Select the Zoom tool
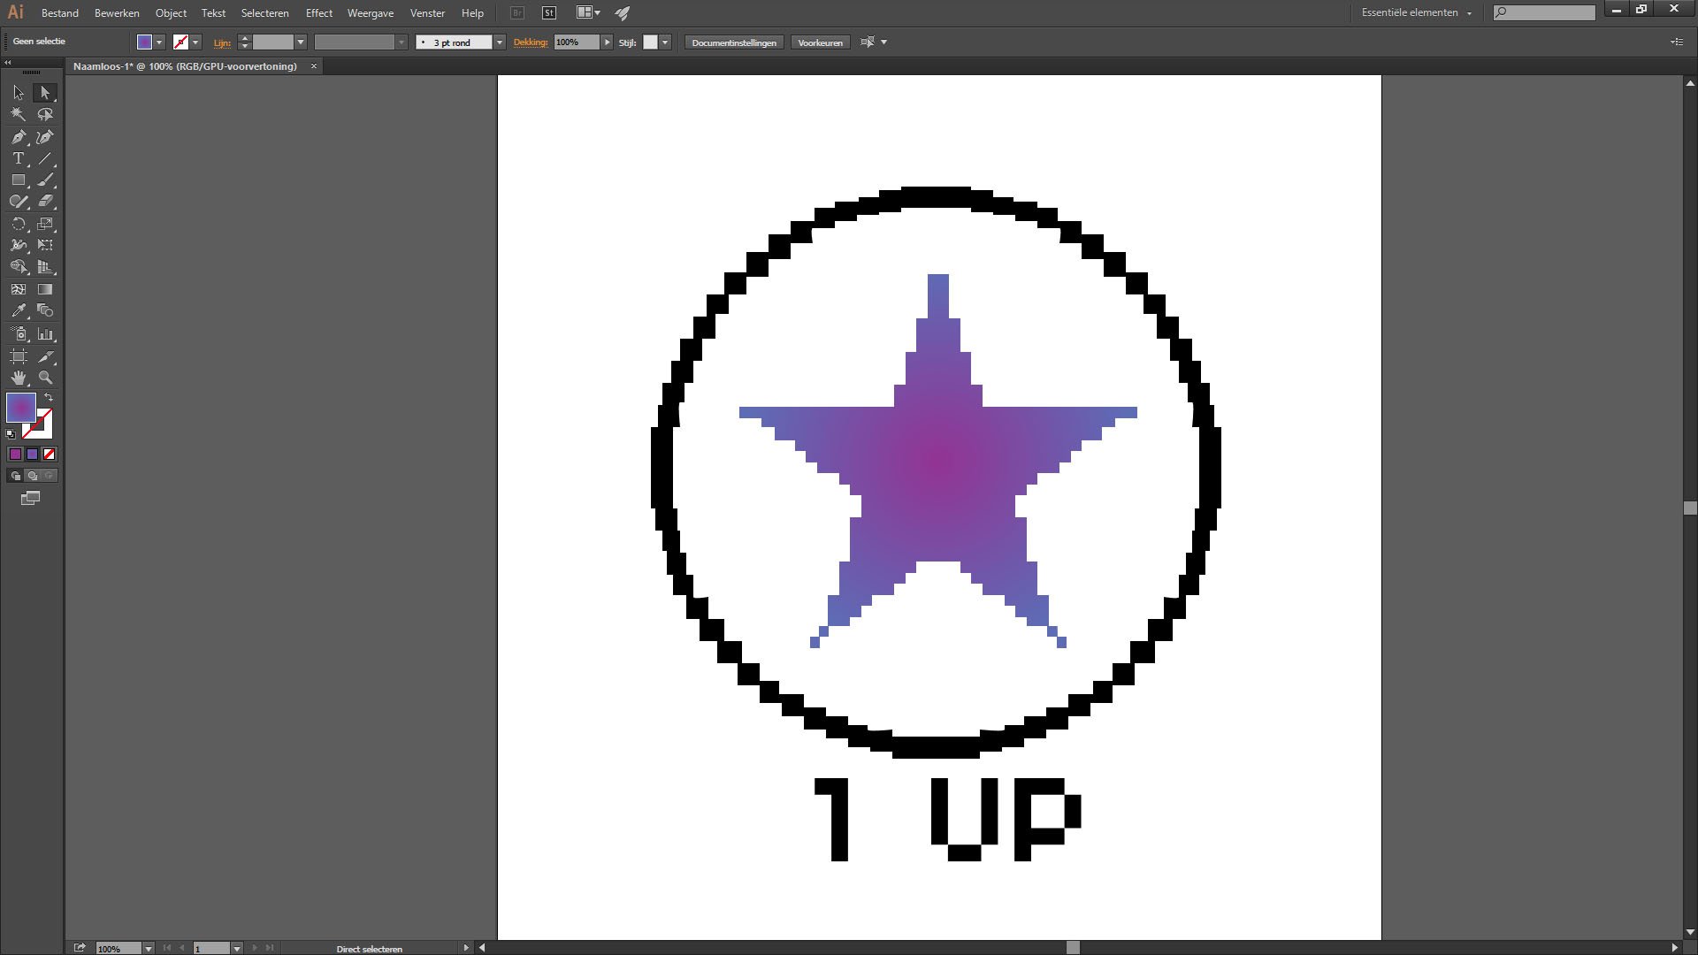The height and width of the screenshot is (955, 1698). [45, 378]
